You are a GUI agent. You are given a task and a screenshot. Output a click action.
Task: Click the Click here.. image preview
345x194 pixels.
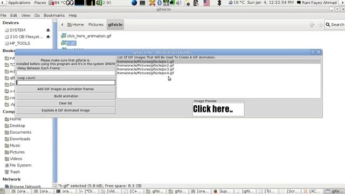[x=218, y=109]
